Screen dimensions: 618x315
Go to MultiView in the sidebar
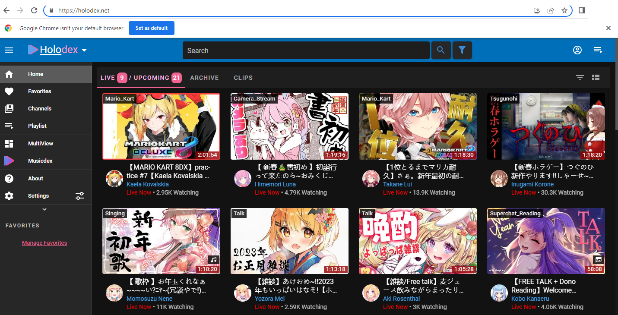point(40,143)
